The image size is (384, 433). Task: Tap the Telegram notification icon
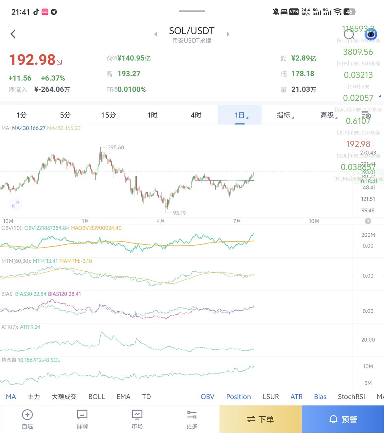54,12
